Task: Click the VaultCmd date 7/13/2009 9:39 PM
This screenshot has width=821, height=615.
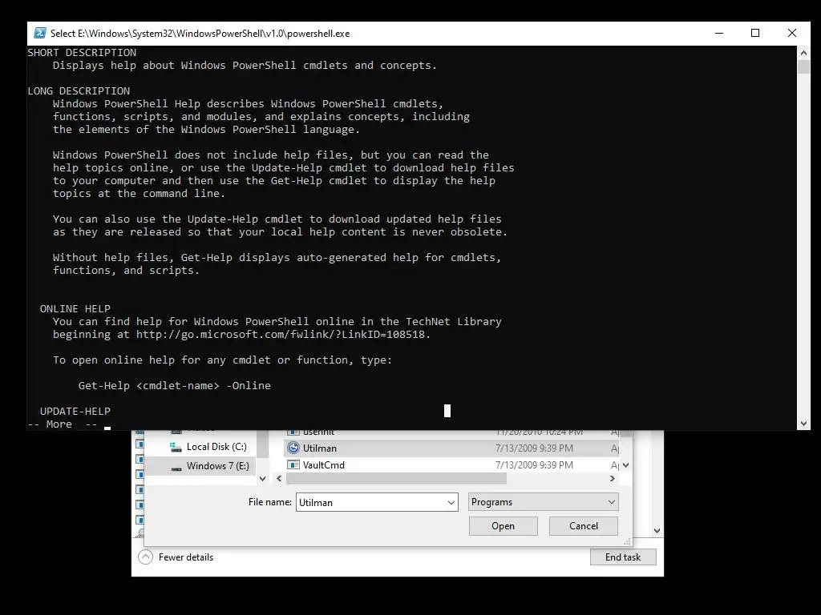Action: [x=534, y=465]
